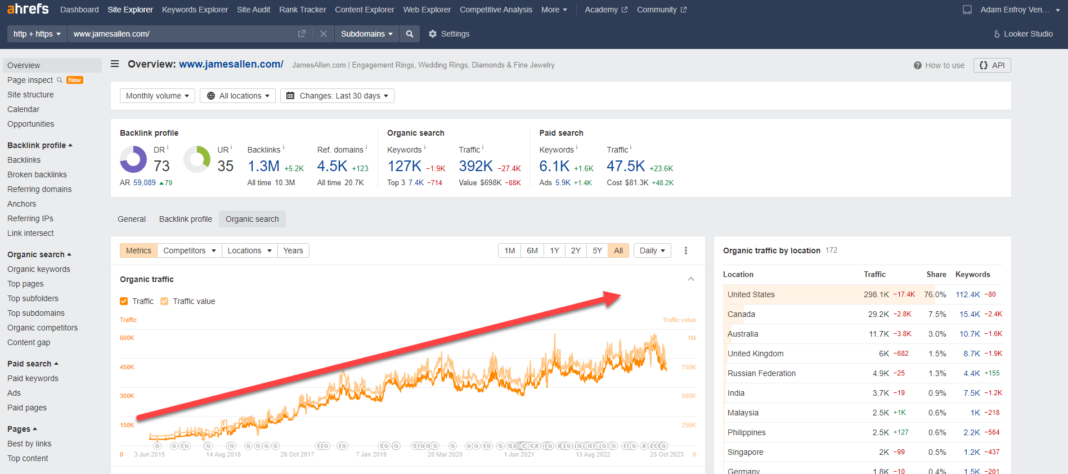Open Site Audit

point(254,10)
